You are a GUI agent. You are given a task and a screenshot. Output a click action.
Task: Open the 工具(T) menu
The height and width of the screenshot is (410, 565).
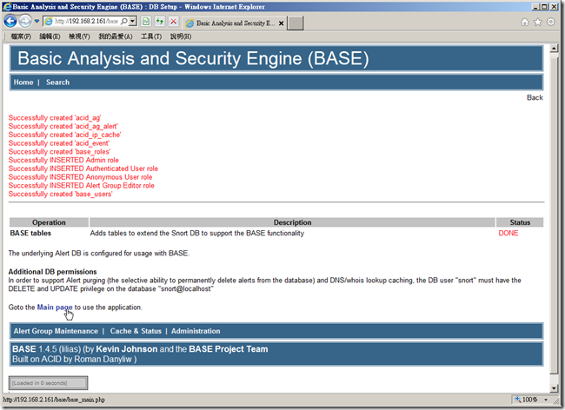coord(151,36)
